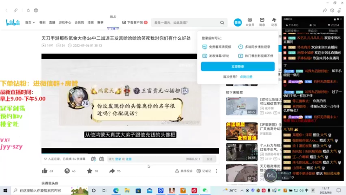Open 大会员 membership icon

(250, 22)
